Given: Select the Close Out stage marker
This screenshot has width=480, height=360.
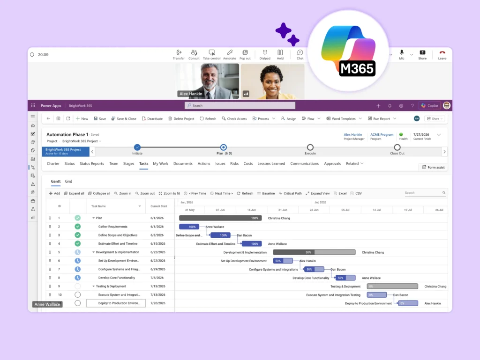Looking at the screenshot, I should click(397, 147).
